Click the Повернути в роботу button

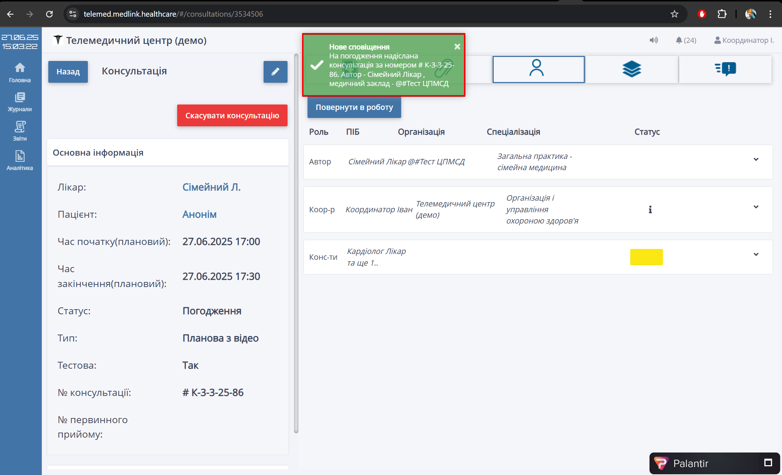[x=354, y=107]
